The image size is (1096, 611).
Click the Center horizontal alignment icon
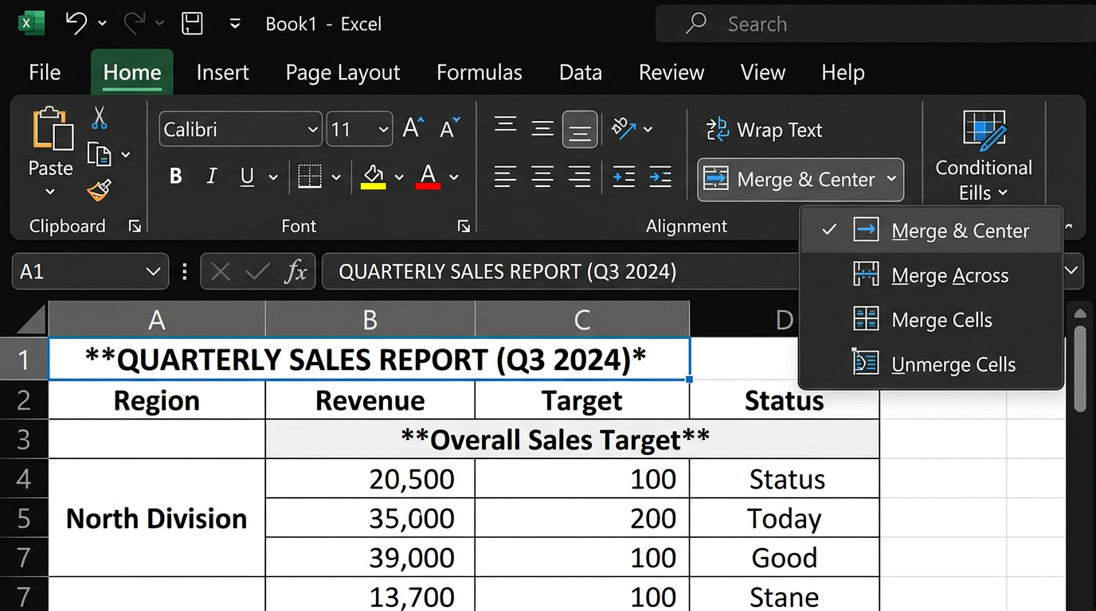tap(542, 177)
